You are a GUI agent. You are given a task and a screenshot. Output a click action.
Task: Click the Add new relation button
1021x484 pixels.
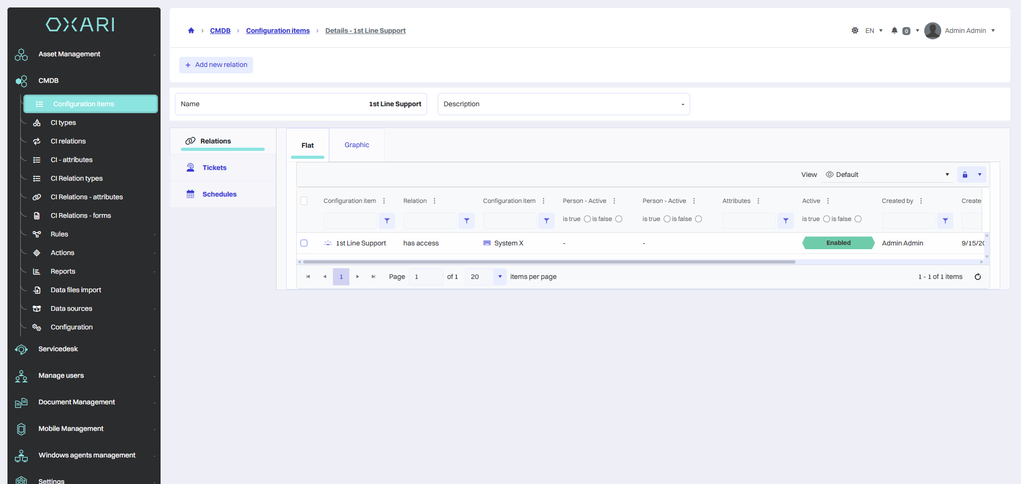(x=216, y=65)
